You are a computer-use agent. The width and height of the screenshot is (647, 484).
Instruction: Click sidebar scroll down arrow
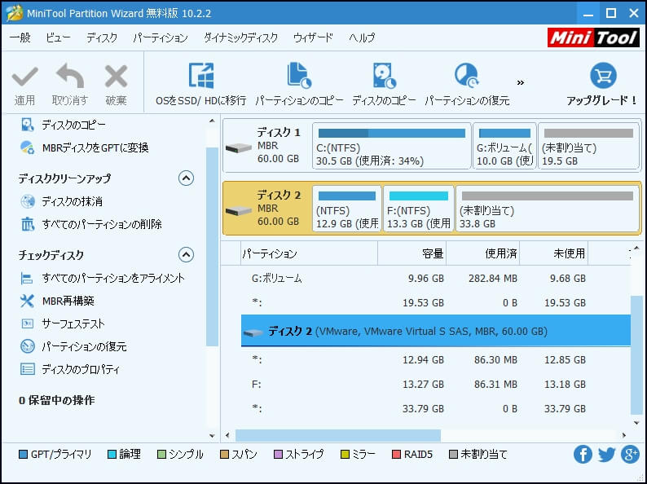(212, 435)
